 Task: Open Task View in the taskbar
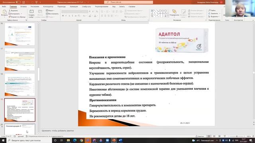pyautogui.click(x=62, y=140)
